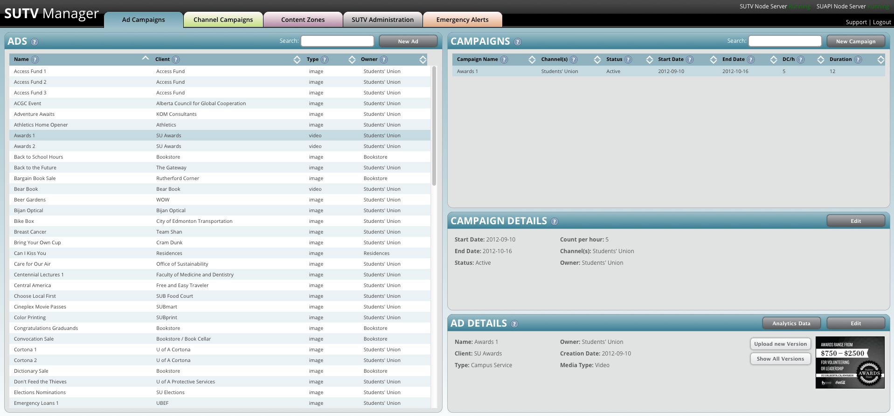
Task: Open help icon beside Channel(s) header
Action: [x=574, y=60]
